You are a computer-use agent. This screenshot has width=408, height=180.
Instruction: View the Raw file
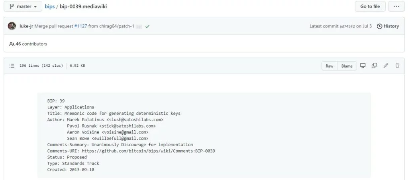pyautogui.click(x=329, y=66)
